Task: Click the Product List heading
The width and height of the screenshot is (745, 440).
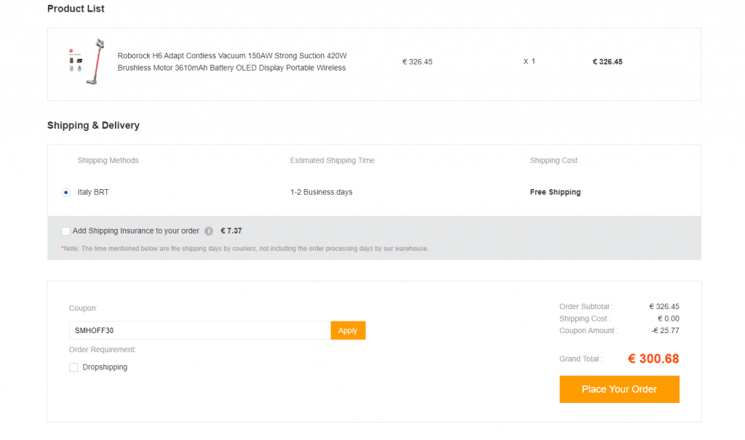Action: pos(76,9)
